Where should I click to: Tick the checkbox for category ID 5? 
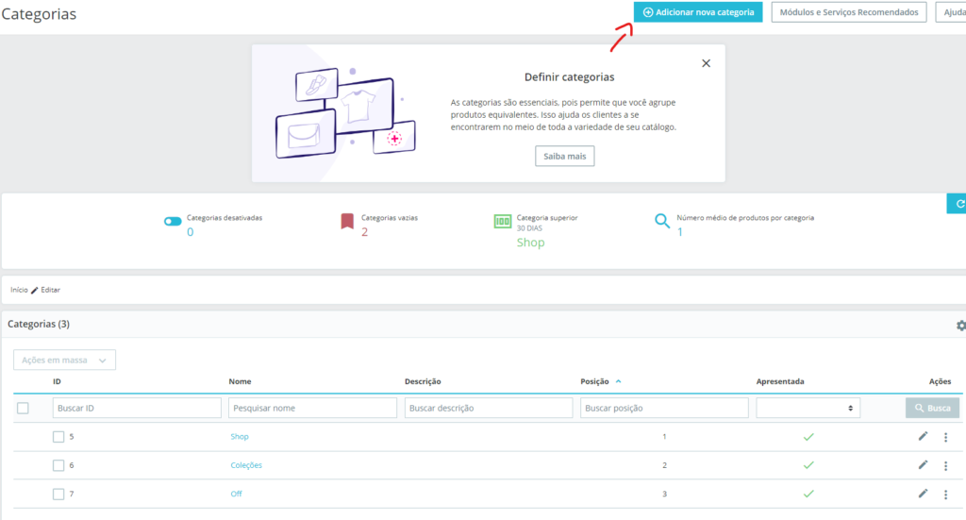pyautogui.click(x=58, y=437)
